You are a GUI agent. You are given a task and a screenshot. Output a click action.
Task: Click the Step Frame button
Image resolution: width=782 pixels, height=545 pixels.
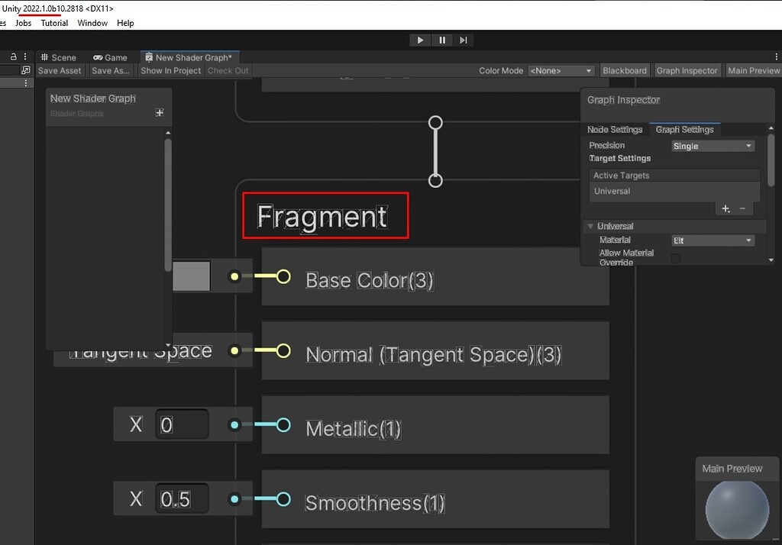(x=464, y=40)
